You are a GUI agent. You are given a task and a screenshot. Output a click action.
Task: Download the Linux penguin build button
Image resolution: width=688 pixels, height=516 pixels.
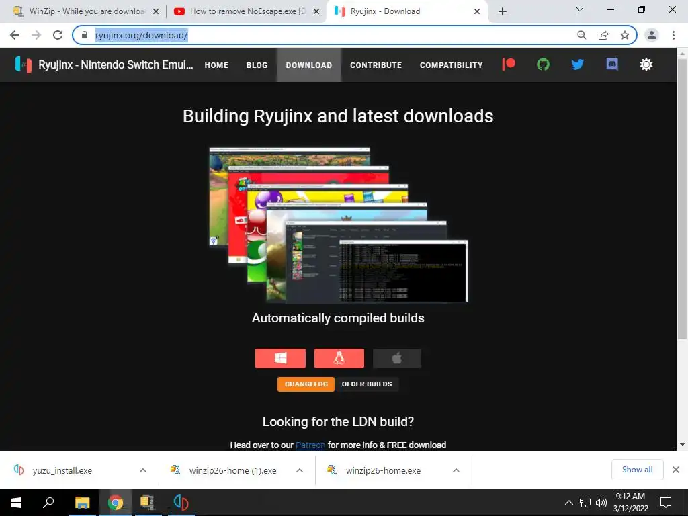coord(339,359)
